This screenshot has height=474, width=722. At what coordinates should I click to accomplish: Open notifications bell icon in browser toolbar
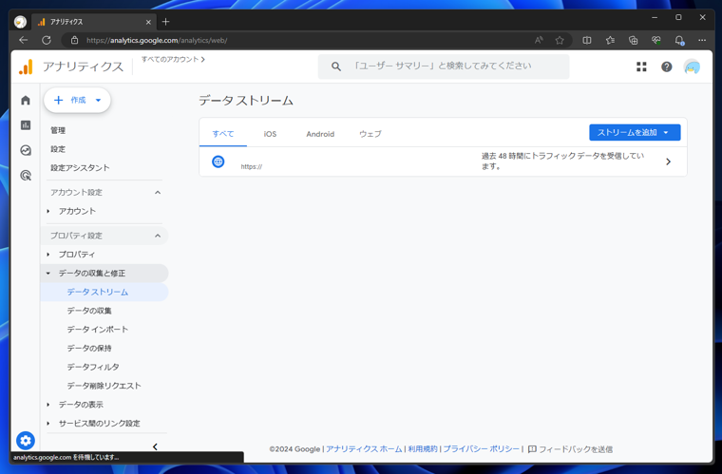[679, 41]
